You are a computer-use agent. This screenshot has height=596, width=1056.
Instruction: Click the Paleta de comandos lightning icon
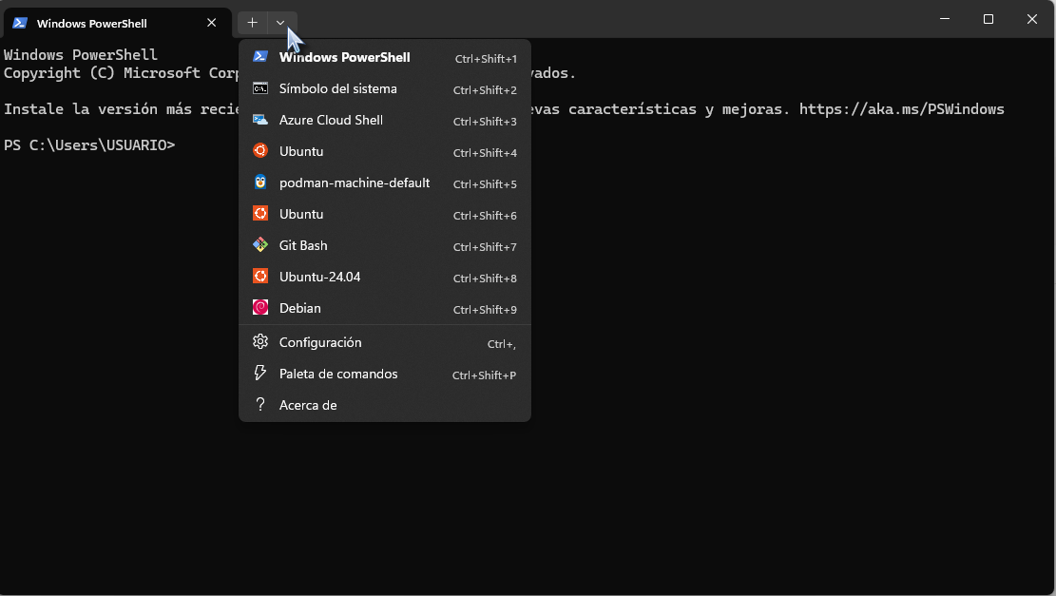pos(259,374)
